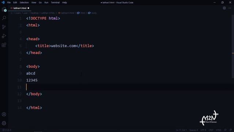The image size is (234, 132).
Task: Click the Latihan HTML breadcrumb folder
Action: pos(48,13)
